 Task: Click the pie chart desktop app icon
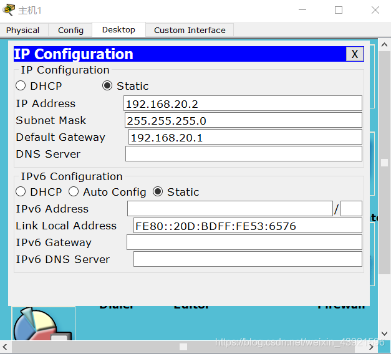(44, 323)
